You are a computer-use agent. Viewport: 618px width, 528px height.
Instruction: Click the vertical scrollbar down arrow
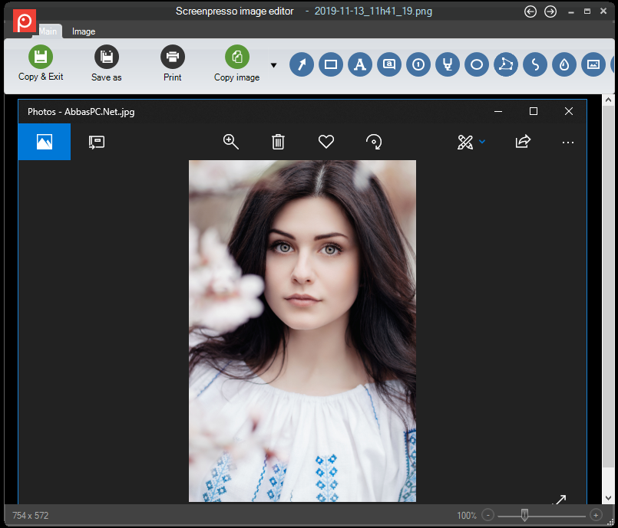(608, 498)
